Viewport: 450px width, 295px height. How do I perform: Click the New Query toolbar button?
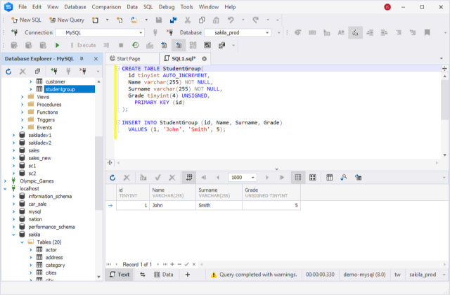[67, 20]
